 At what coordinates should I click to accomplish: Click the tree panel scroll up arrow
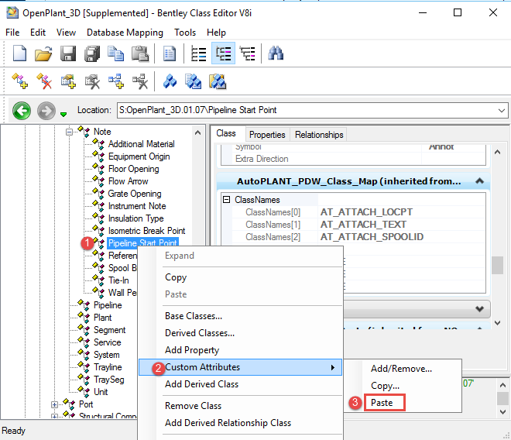197,132
